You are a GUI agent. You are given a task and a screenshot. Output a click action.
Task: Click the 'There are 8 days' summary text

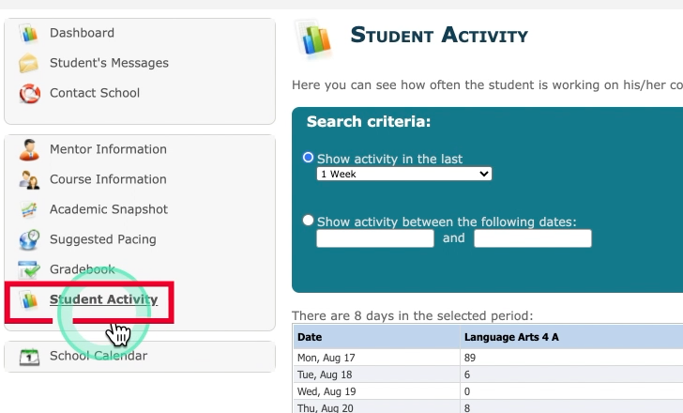pyautogui.click(x=413, y=315)
